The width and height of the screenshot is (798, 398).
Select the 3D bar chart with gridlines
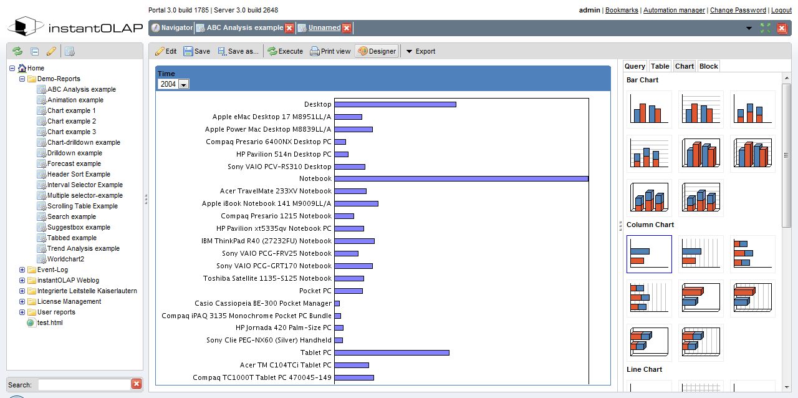pyautogui.click(x=752, y=153)
